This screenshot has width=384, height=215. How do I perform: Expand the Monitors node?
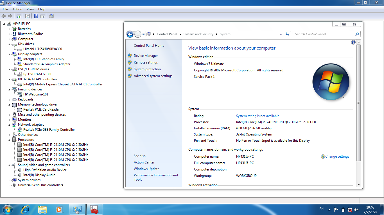coord(9,120)
